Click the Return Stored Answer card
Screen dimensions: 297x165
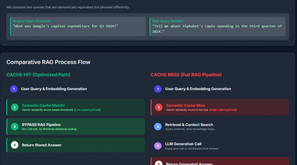click(x=76, y=145)
